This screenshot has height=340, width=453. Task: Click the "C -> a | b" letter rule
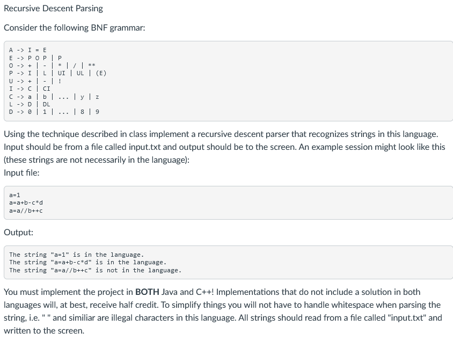point(54,97)
